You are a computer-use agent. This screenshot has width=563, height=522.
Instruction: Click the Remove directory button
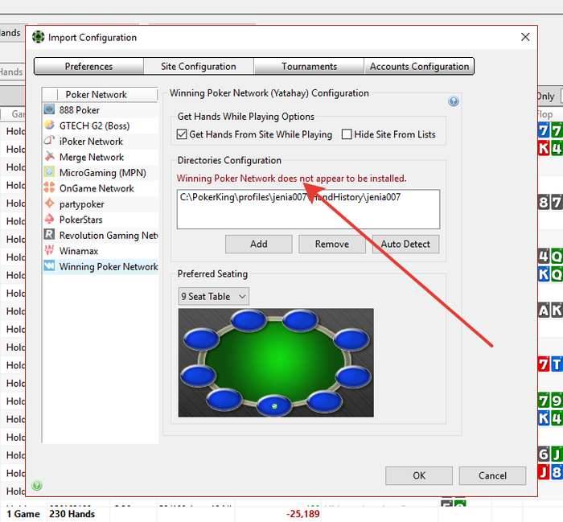point(332,245)
